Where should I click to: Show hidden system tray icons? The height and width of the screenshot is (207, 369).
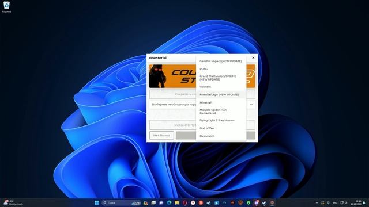coord(317,203)
